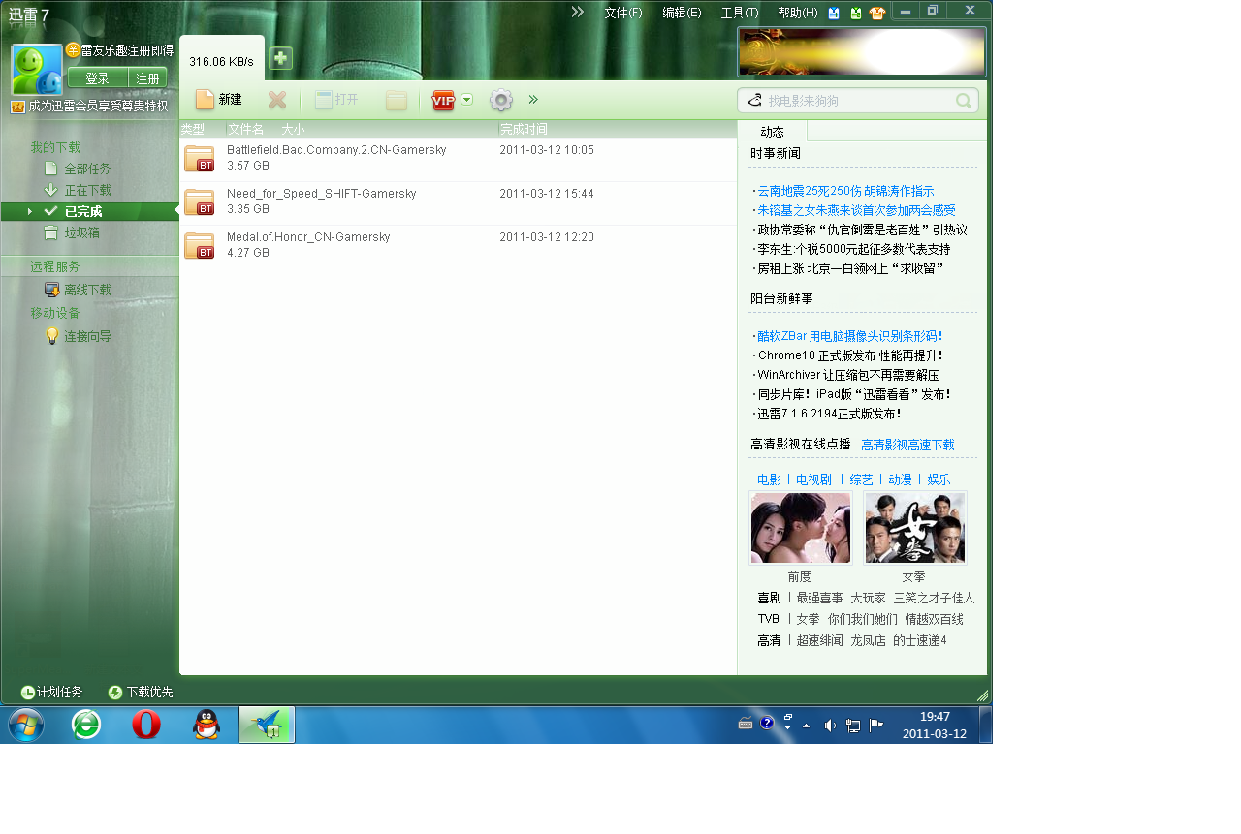The image size is (1241, 834).
Task: Sort by the 类型 column header
Action: (x=193, y=129)
